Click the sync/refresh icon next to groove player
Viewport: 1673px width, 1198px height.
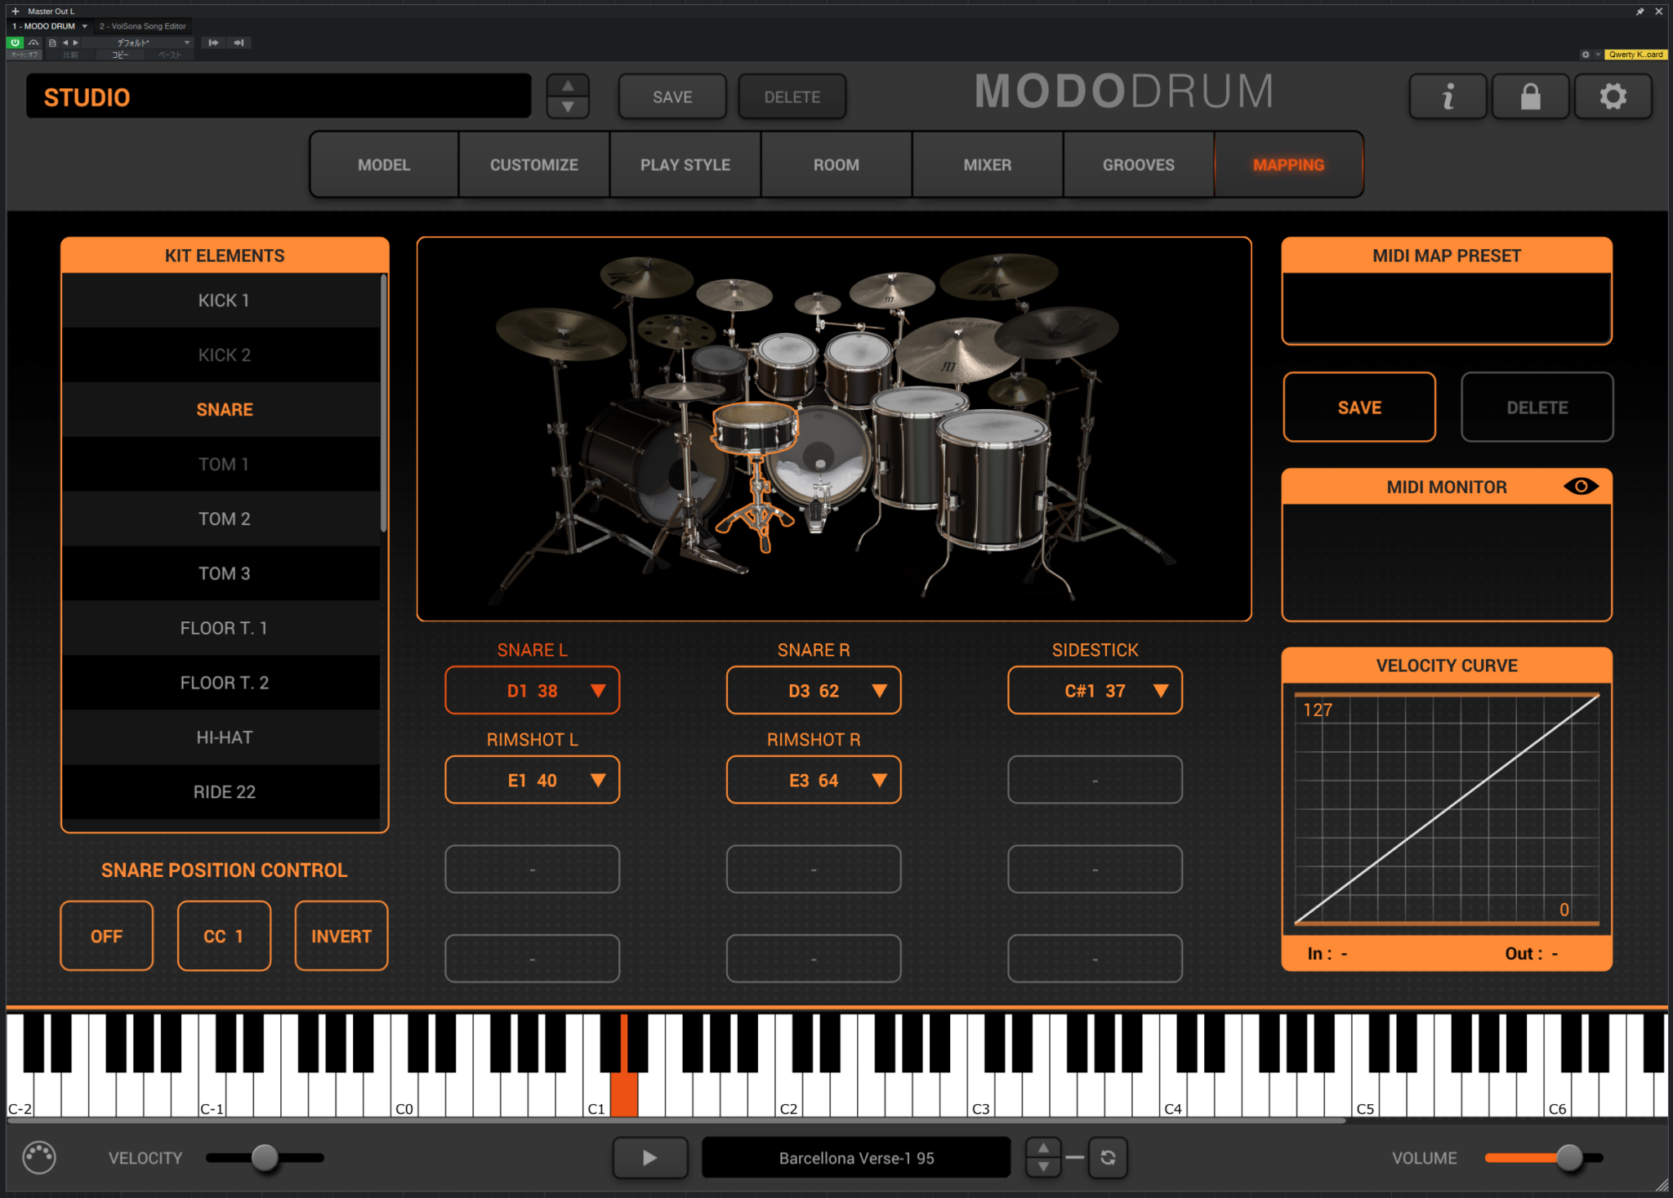(1109, 1157)
